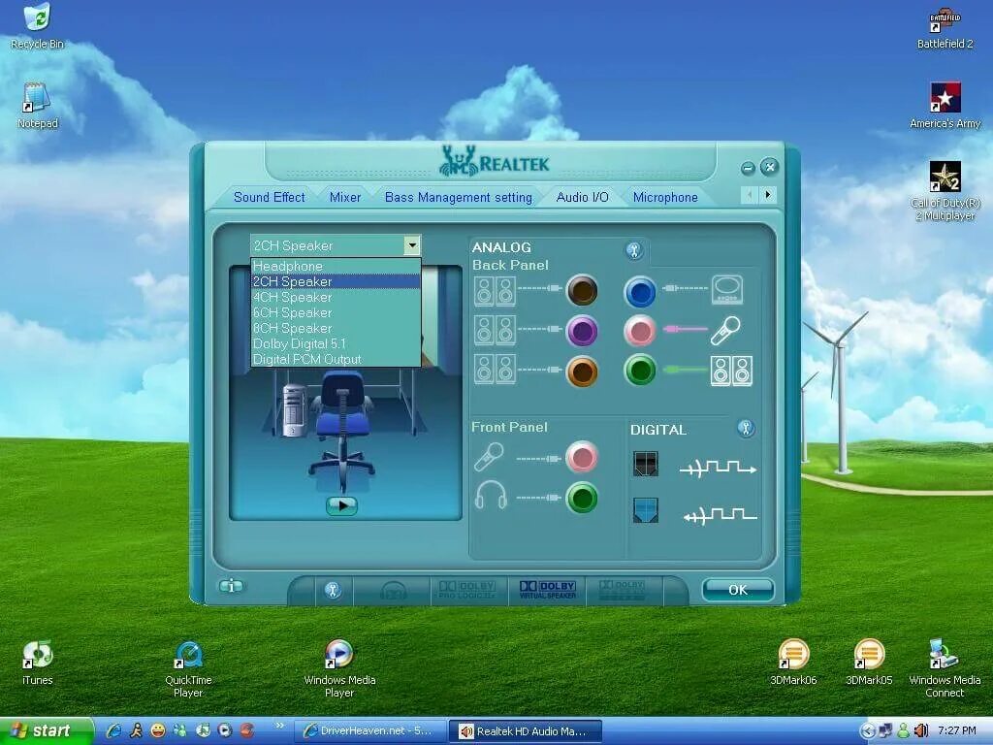This screenshot has height=745, width=993.
Task: Click the front panel microphone icon
Action: (489, 457)
